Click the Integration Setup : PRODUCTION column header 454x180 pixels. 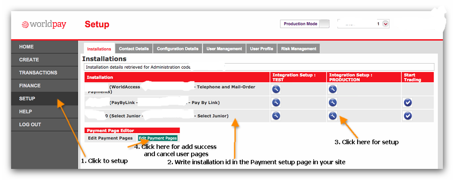pos(364,77)
